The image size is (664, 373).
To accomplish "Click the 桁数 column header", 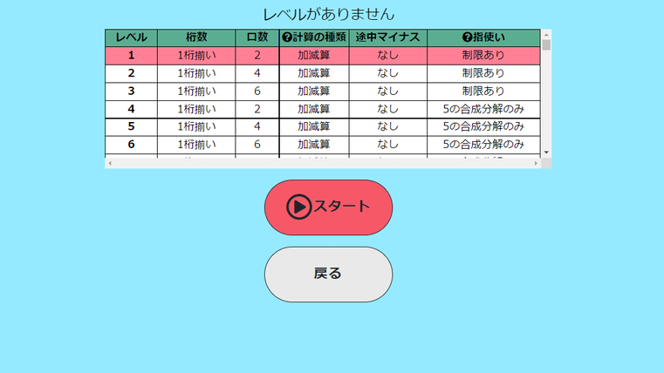I will pyautogui.click(x=196, y=37).
